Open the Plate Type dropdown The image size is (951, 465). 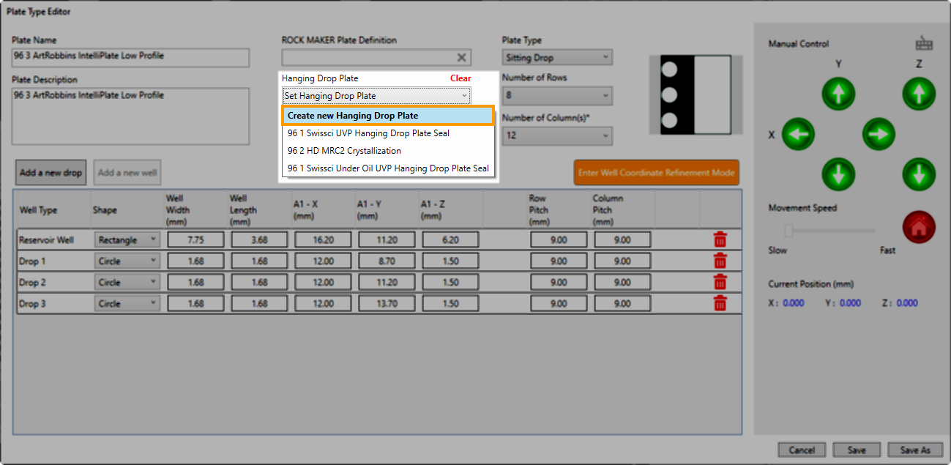tap(557, 58)
